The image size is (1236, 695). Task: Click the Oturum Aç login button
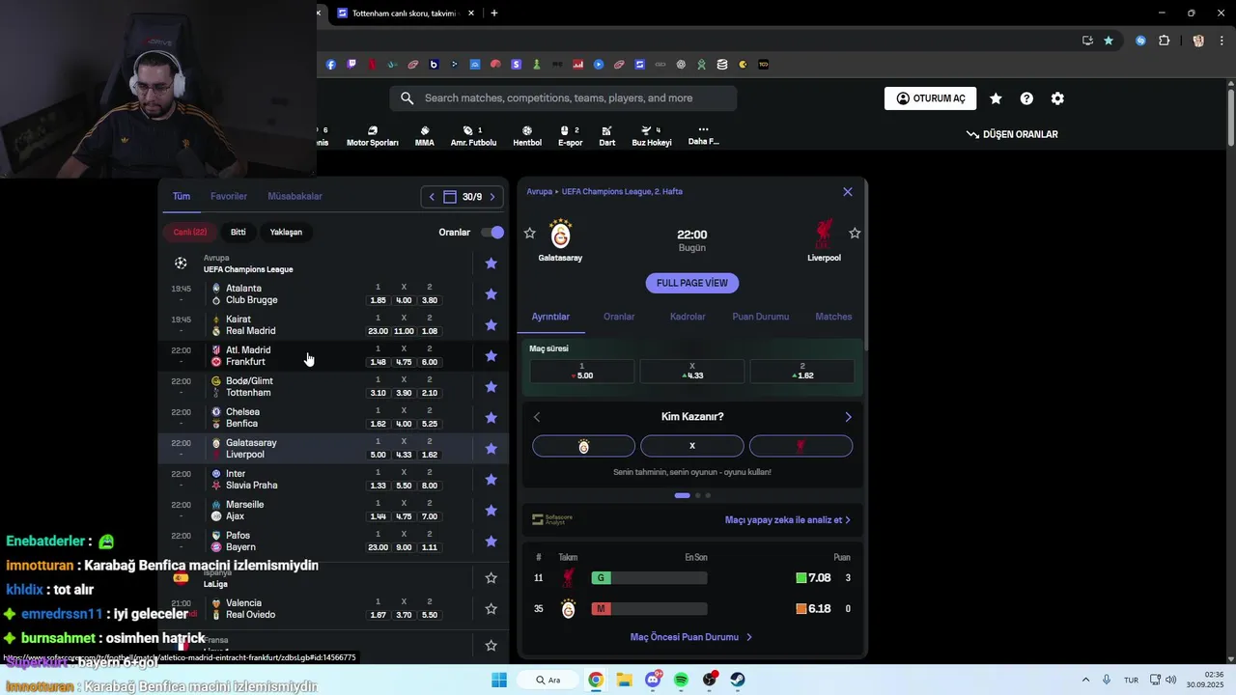click(x=930, y=98)
